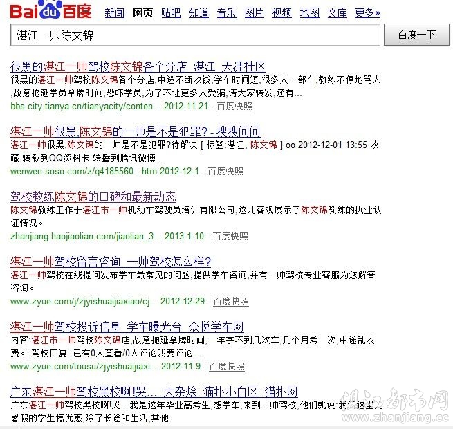Open the 文库 library tab
453x429 pixels.
[338, 13]
